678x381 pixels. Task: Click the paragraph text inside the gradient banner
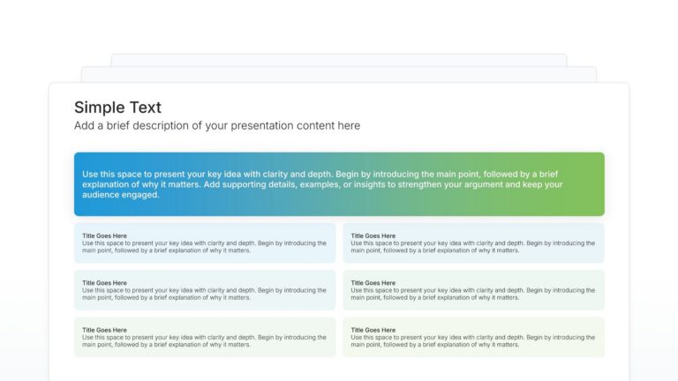pyautogui.click(x=322, y=184)
